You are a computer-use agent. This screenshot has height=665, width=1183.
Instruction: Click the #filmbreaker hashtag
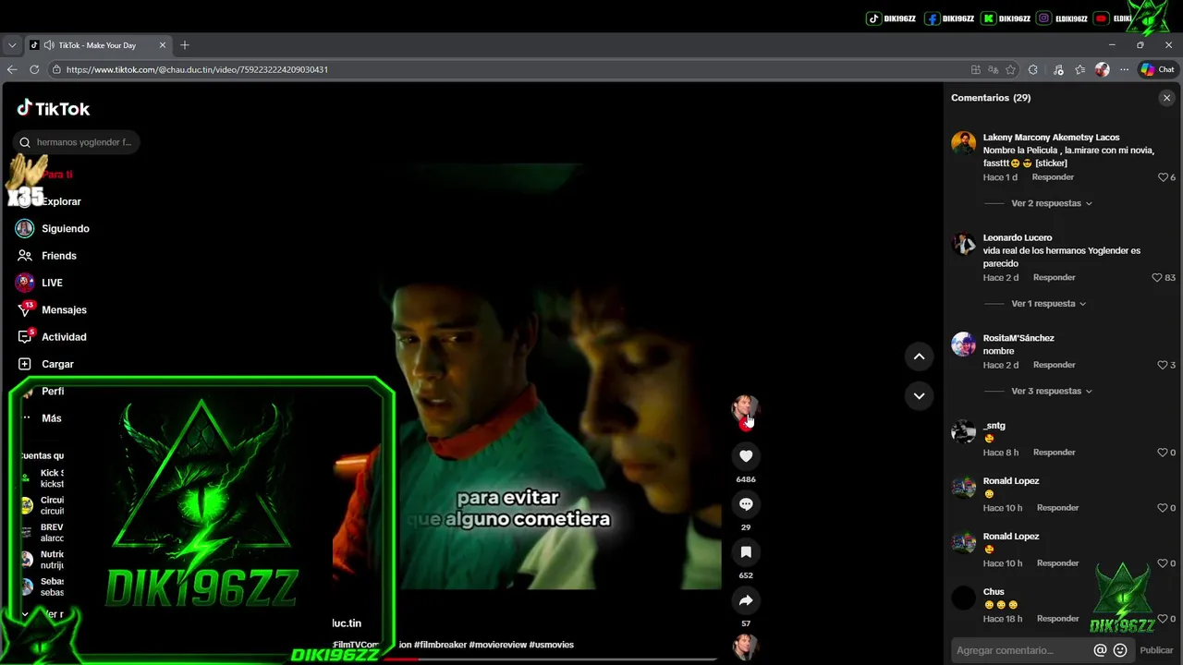(441, 645)
